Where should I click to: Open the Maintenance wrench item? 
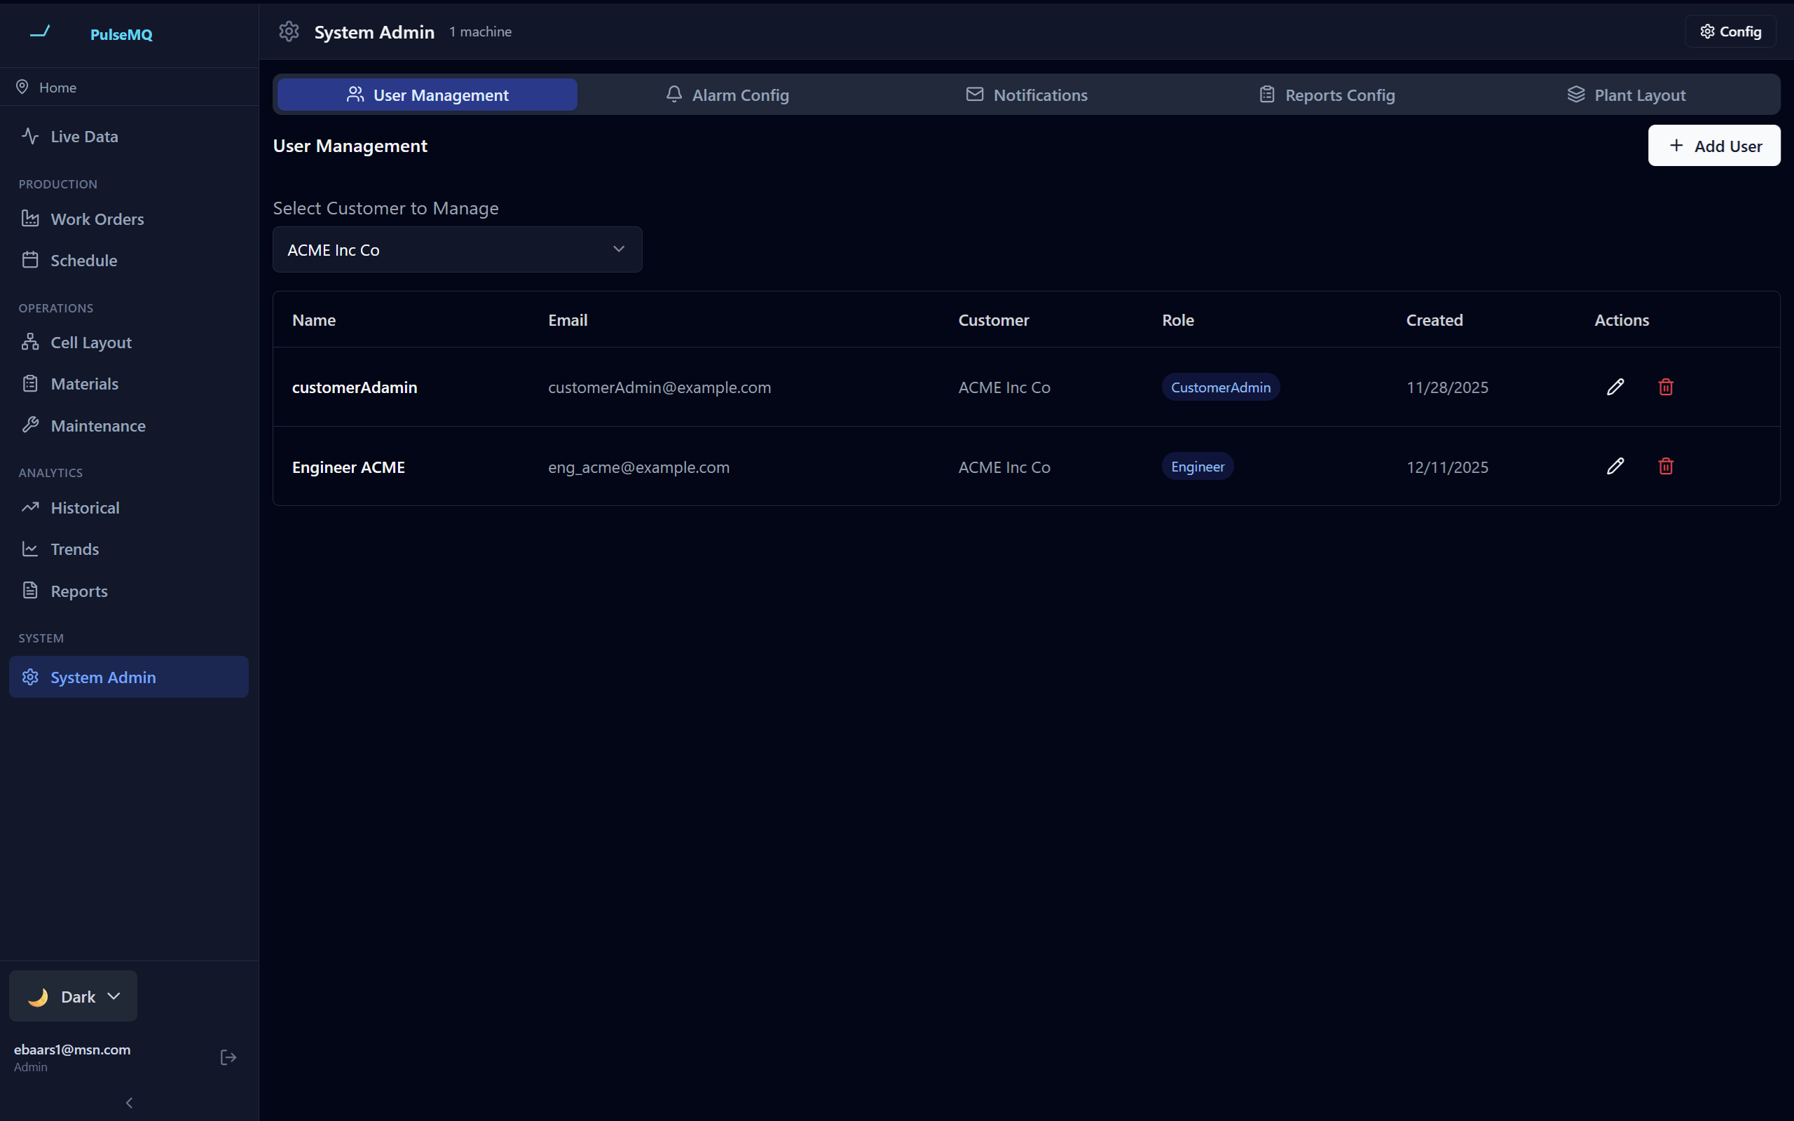click(98, 425)
